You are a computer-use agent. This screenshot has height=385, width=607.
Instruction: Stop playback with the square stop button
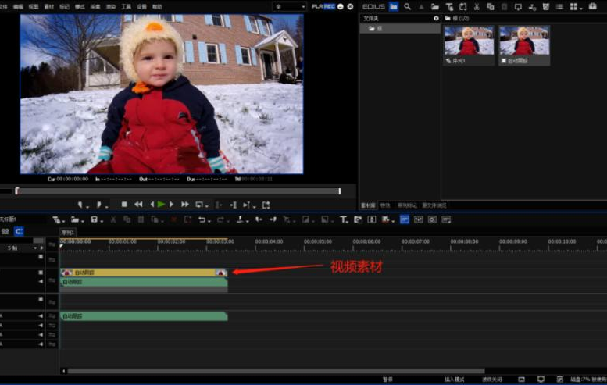[124, 205]
